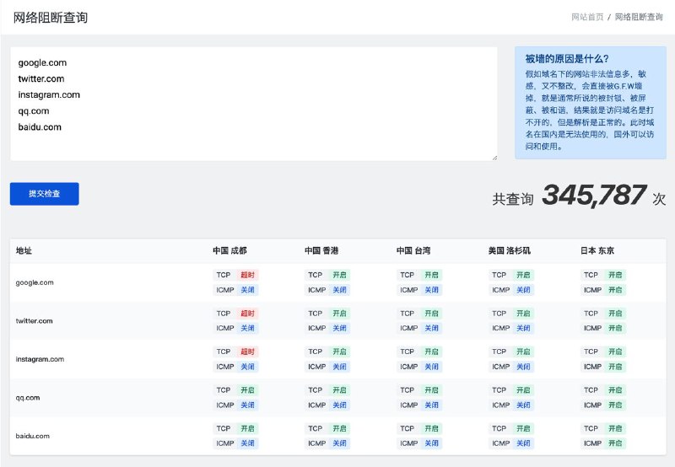The height and width of the screenshot is (467, 675).
Task: Click the textarea resize handle corner
Action: [x=494, y=158]
